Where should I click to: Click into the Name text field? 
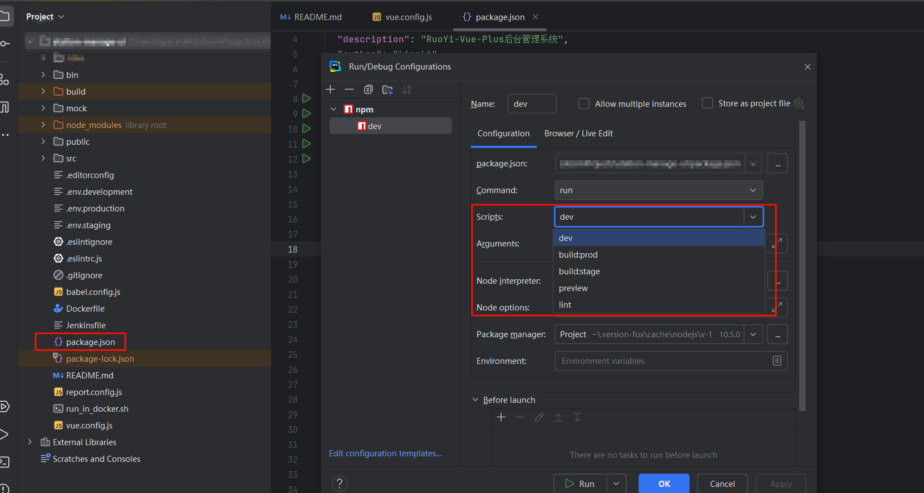pos(532,104)
